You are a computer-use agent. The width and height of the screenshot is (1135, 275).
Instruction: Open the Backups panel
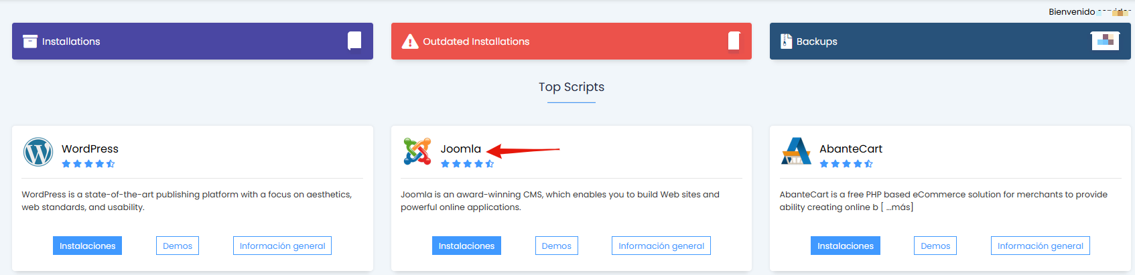coord(950,41)
